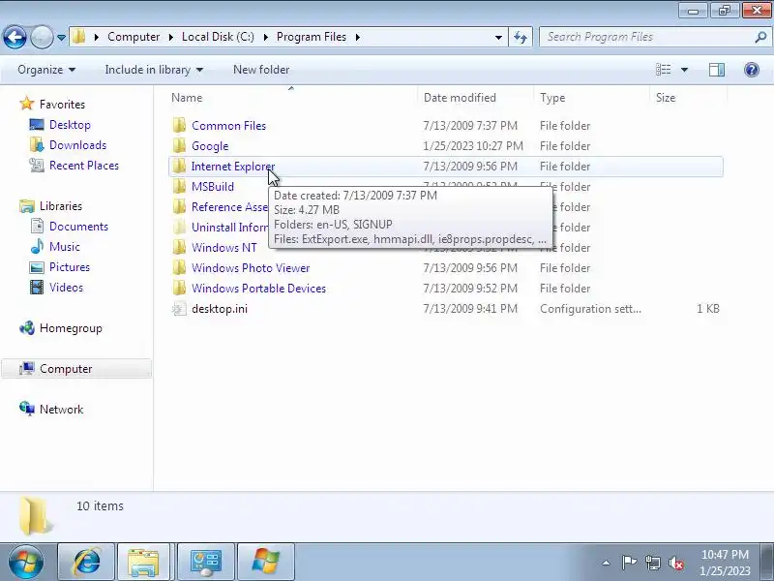Open the Help question mark icon
This screenshot has width=774, height=581.
752,70
